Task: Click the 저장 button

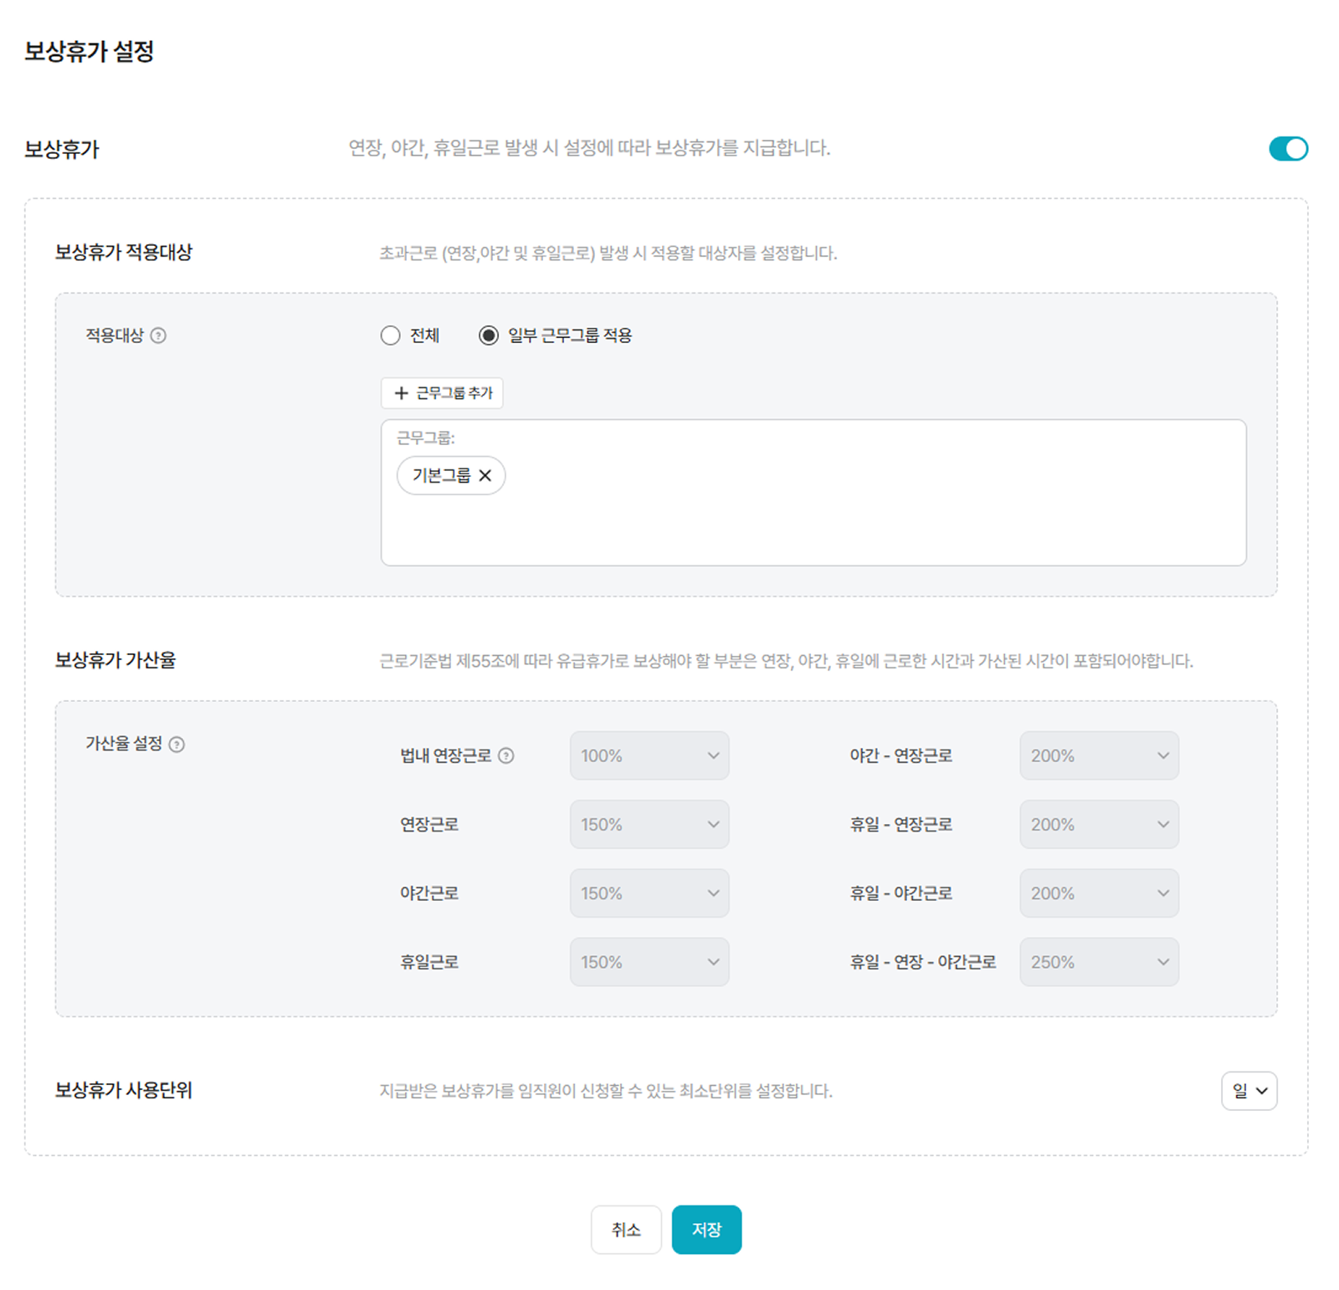Action: (706, 1230)
